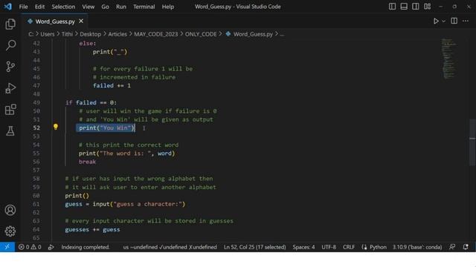Click the breadcrumb ellipsis symbol segment
Screen dimensions: 476x267
click(x=282, y=34)
